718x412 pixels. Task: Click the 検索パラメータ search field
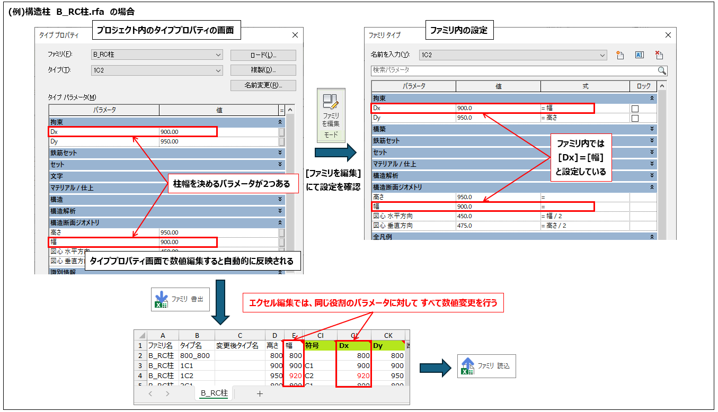(x=514, y=70)
